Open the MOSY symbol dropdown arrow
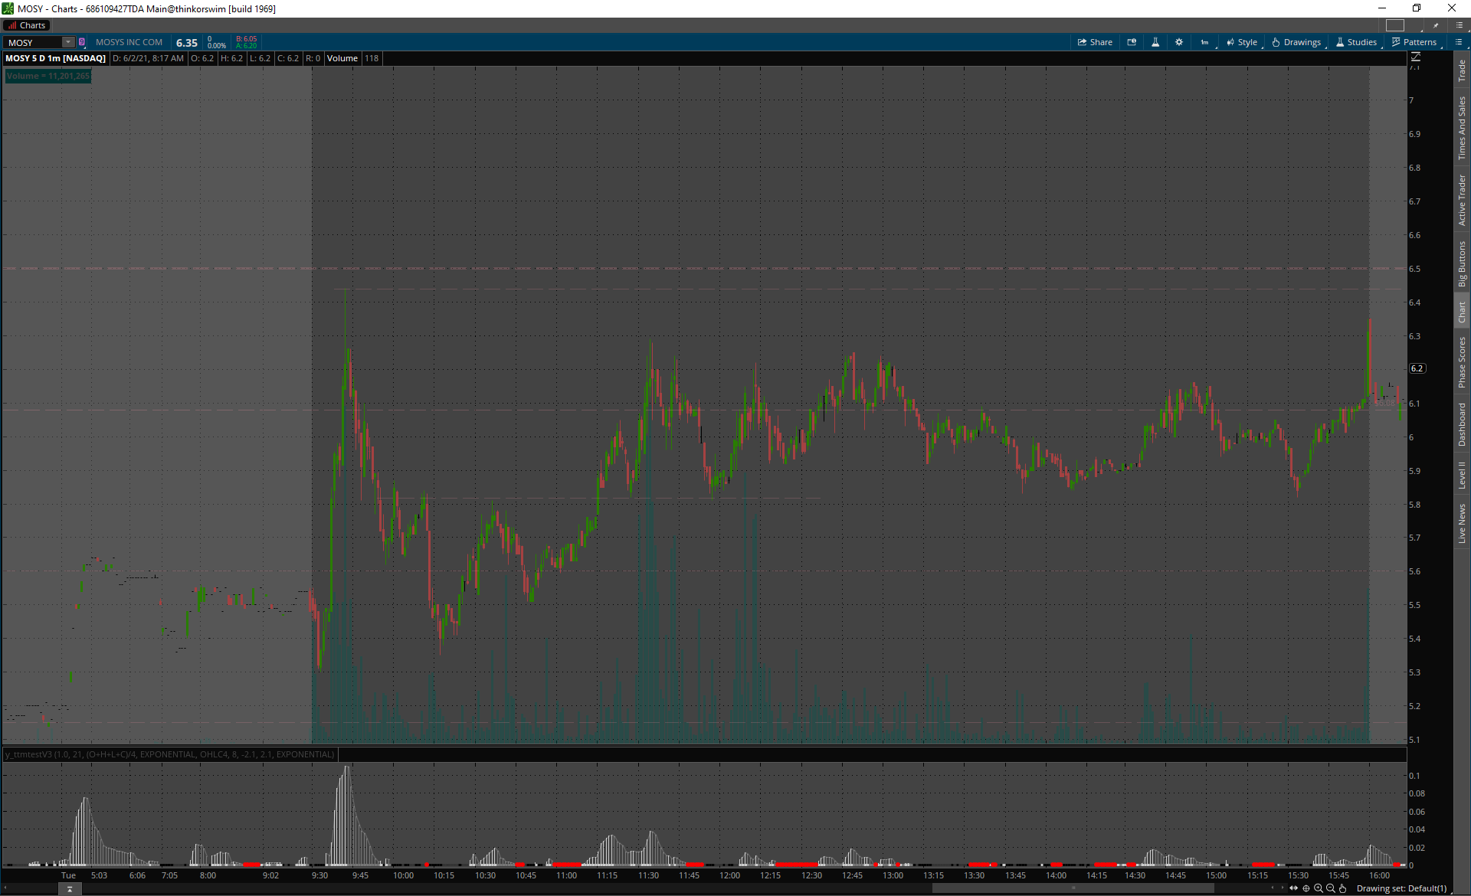 [68, 42]
